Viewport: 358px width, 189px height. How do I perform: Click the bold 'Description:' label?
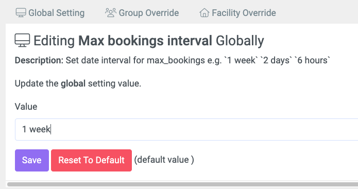tap(39, 60)
